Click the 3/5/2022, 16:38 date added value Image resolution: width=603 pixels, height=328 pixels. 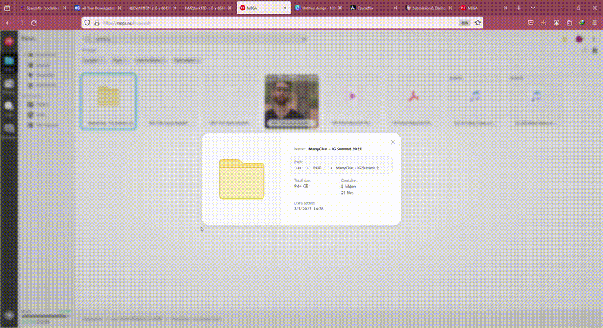pyautogui.click(x=309, y=209)
